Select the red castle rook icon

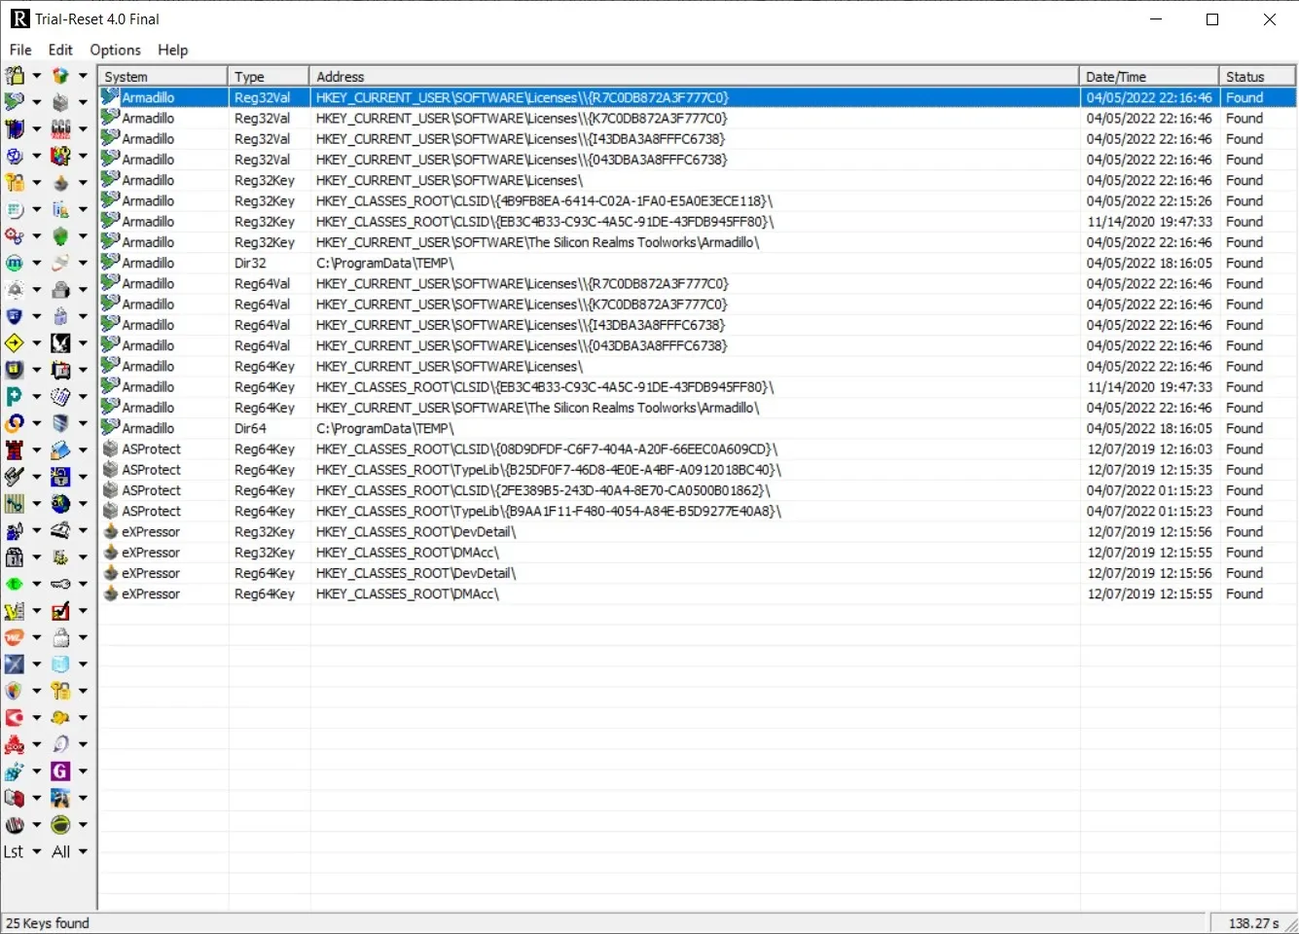15,449
